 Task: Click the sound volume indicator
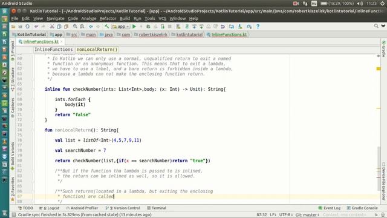[360, 4]
